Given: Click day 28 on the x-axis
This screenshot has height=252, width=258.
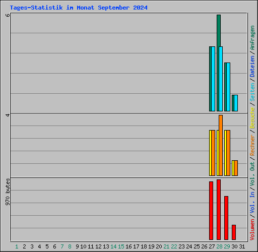Looking at the screenshot, I should pyautogui.click(x=219, y=246).
